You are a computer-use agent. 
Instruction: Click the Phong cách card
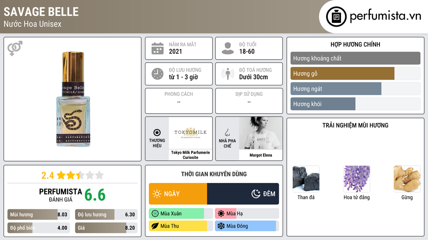[179, 101]
